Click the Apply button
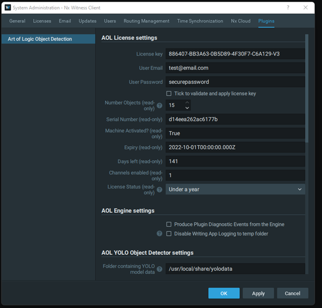The height and width of the screenshot is (308, 322). click(x=258, y=293)
